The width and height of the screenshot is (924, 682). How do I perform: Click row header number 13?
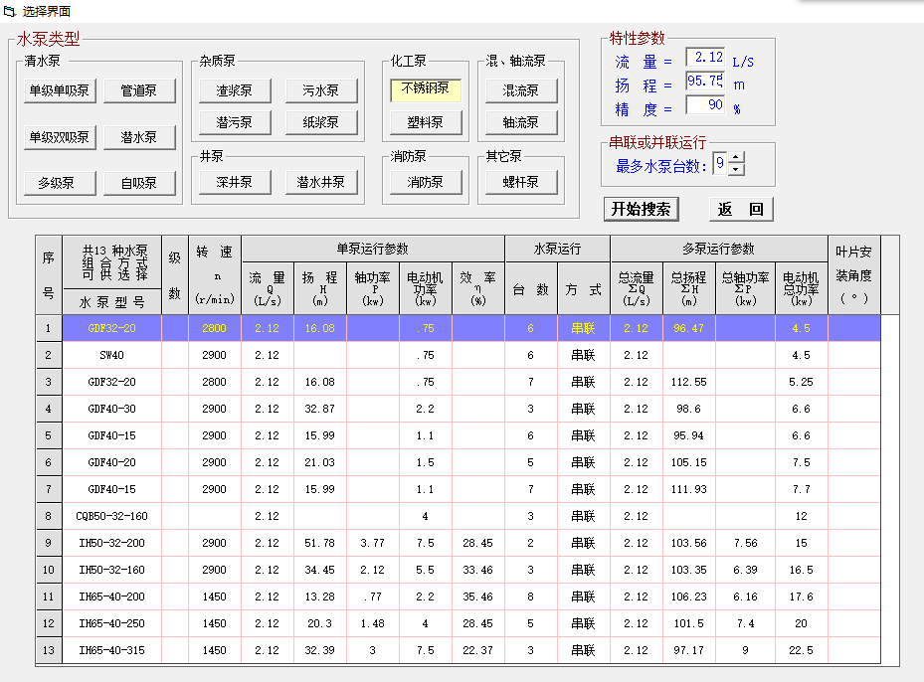[49, 650]
